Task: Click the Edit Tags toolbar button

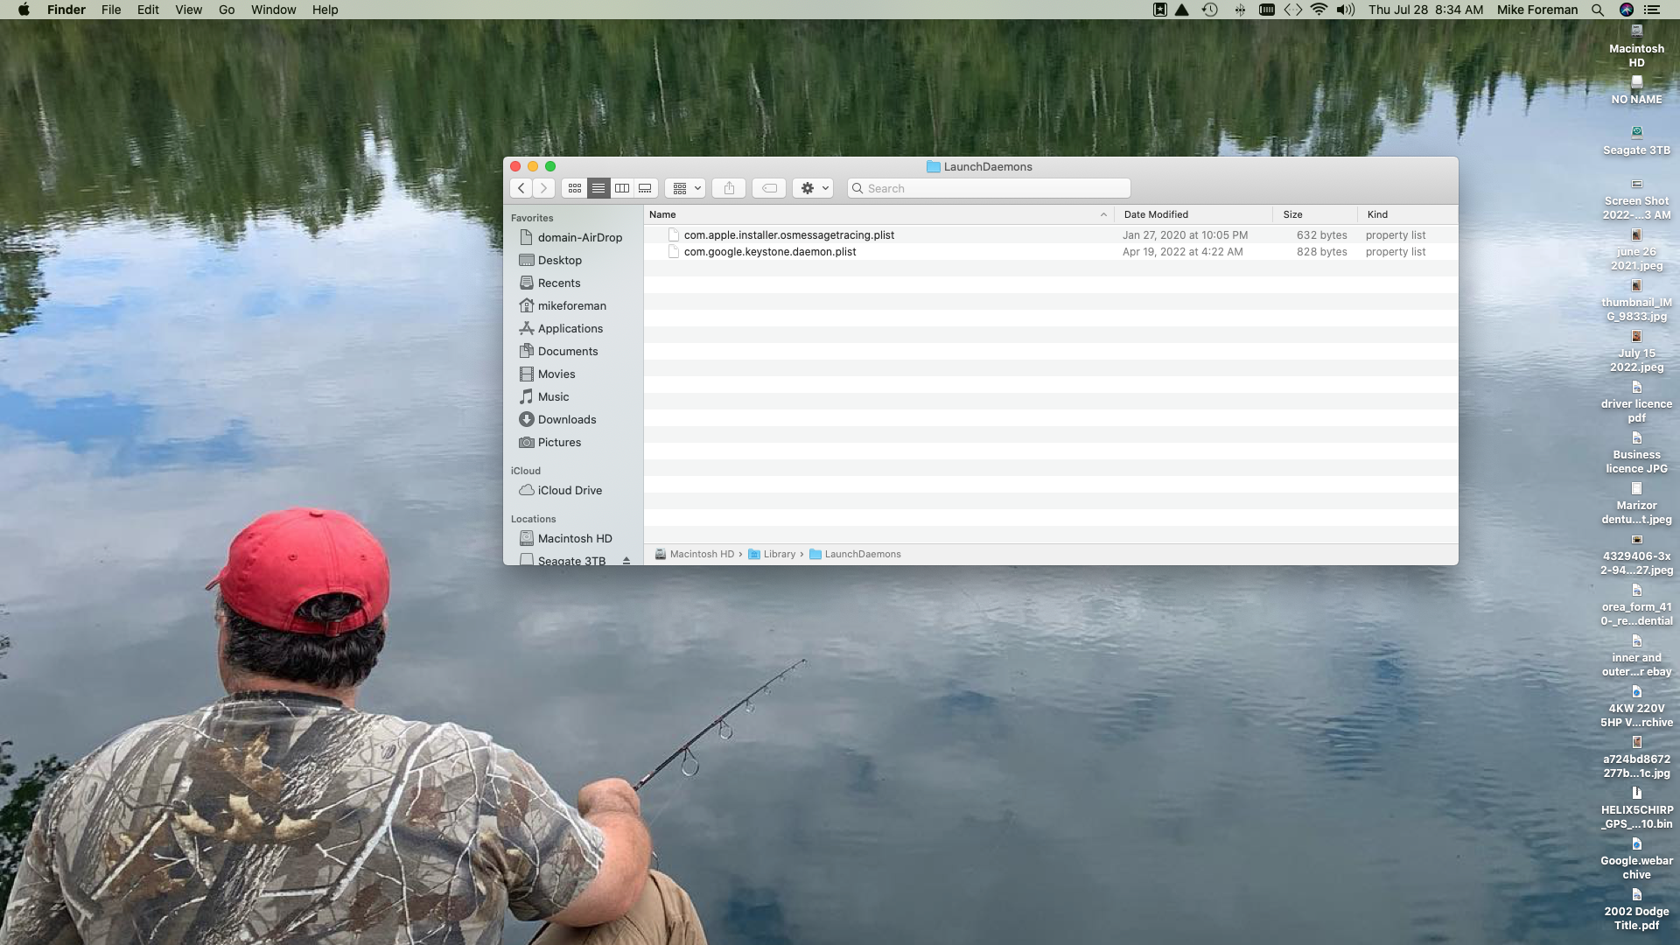Action: (x=769, y=188)
